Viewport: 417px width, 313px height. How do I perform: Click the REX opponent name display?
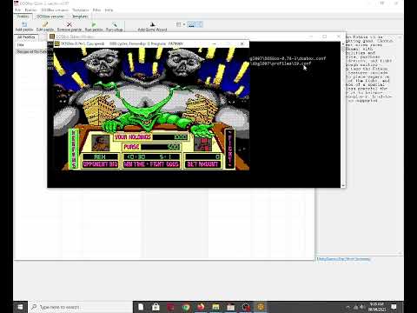[100, 156]
